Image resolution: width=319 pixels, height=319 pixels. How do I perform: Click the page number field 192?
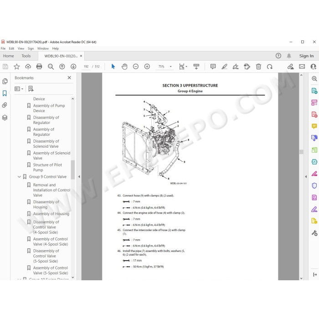pos(86,67)
